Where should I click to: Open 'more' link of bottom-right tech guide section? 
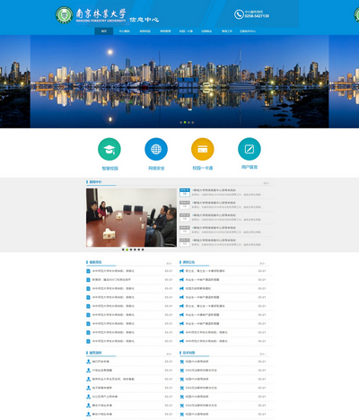point(262,354)
